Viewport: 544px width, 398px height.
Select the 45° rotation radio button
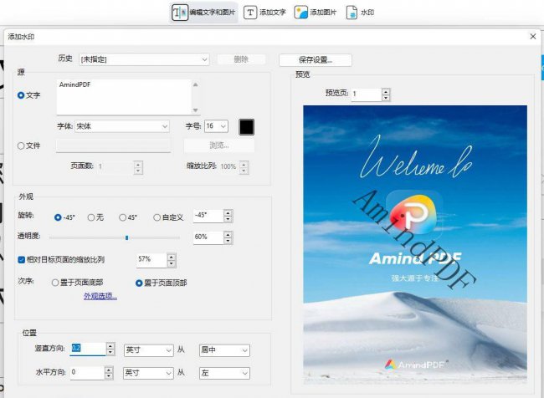point(122,217)
